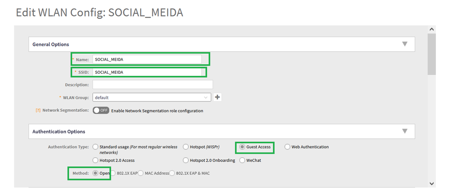Open the WLAN Group dropdown

[151, 97]
